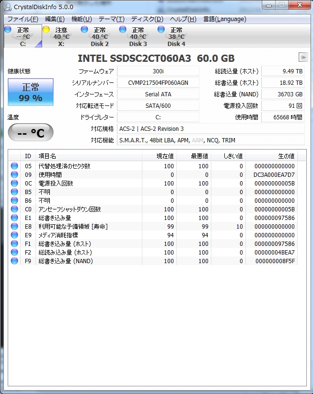The image size is (313, 394).
Task: Select the C: 正常 disk tab
Action: click(23, 36)
